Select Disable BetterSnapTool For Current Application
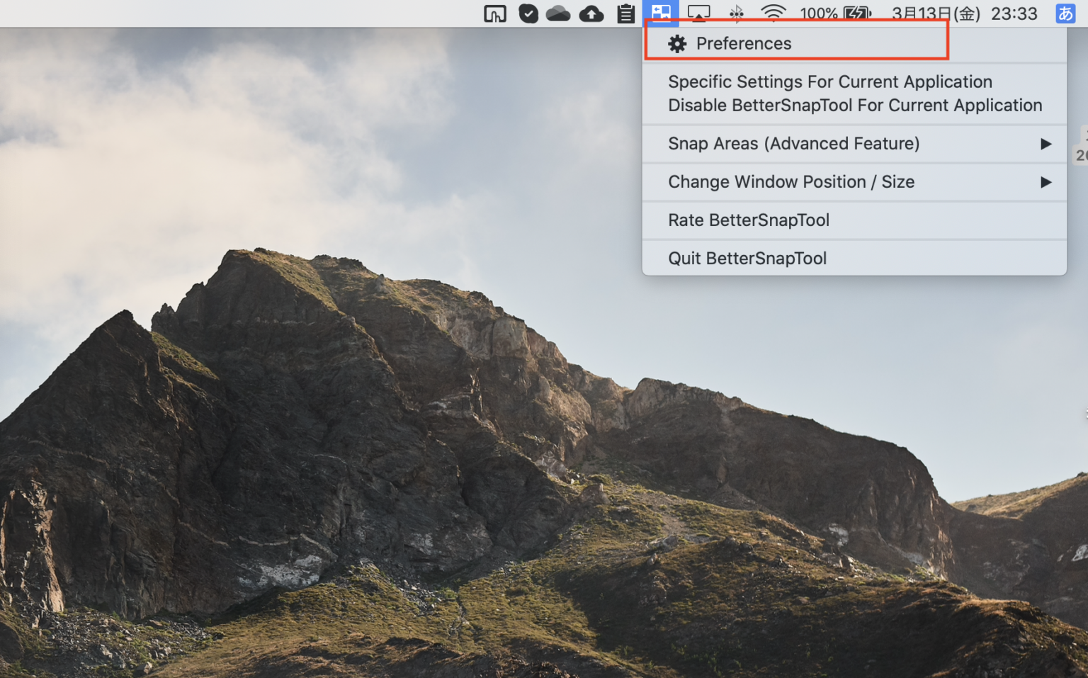 854,106
